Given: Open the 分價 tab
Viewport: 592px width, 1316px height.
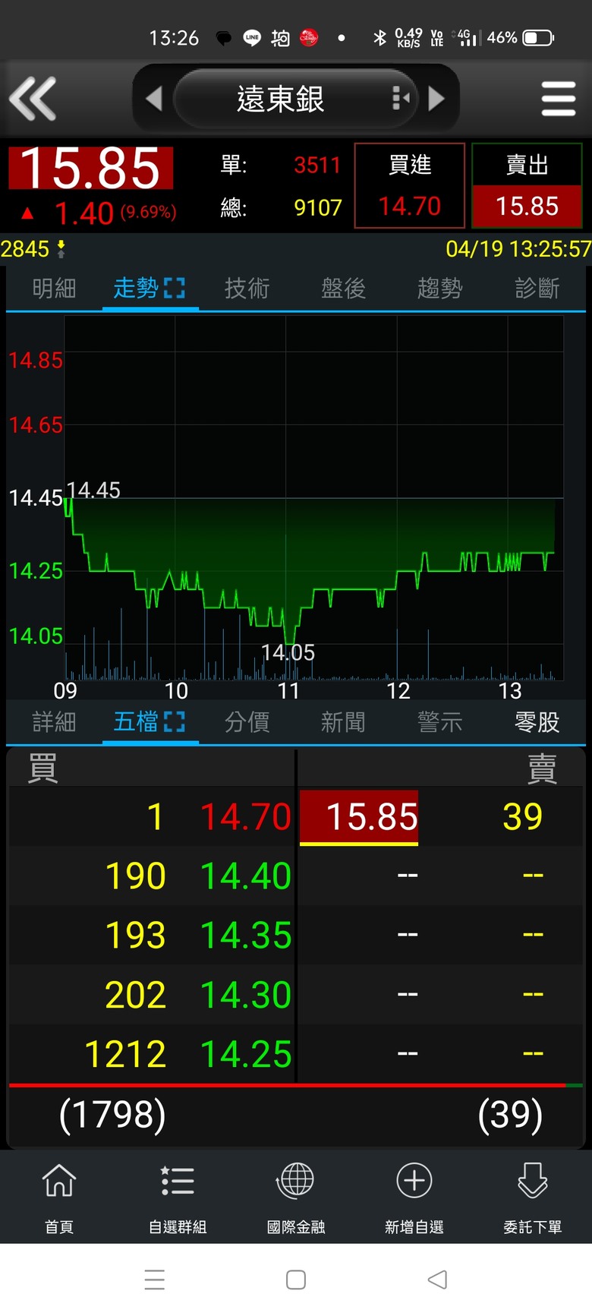Looking at the screenshot, I should pos(247,722).
